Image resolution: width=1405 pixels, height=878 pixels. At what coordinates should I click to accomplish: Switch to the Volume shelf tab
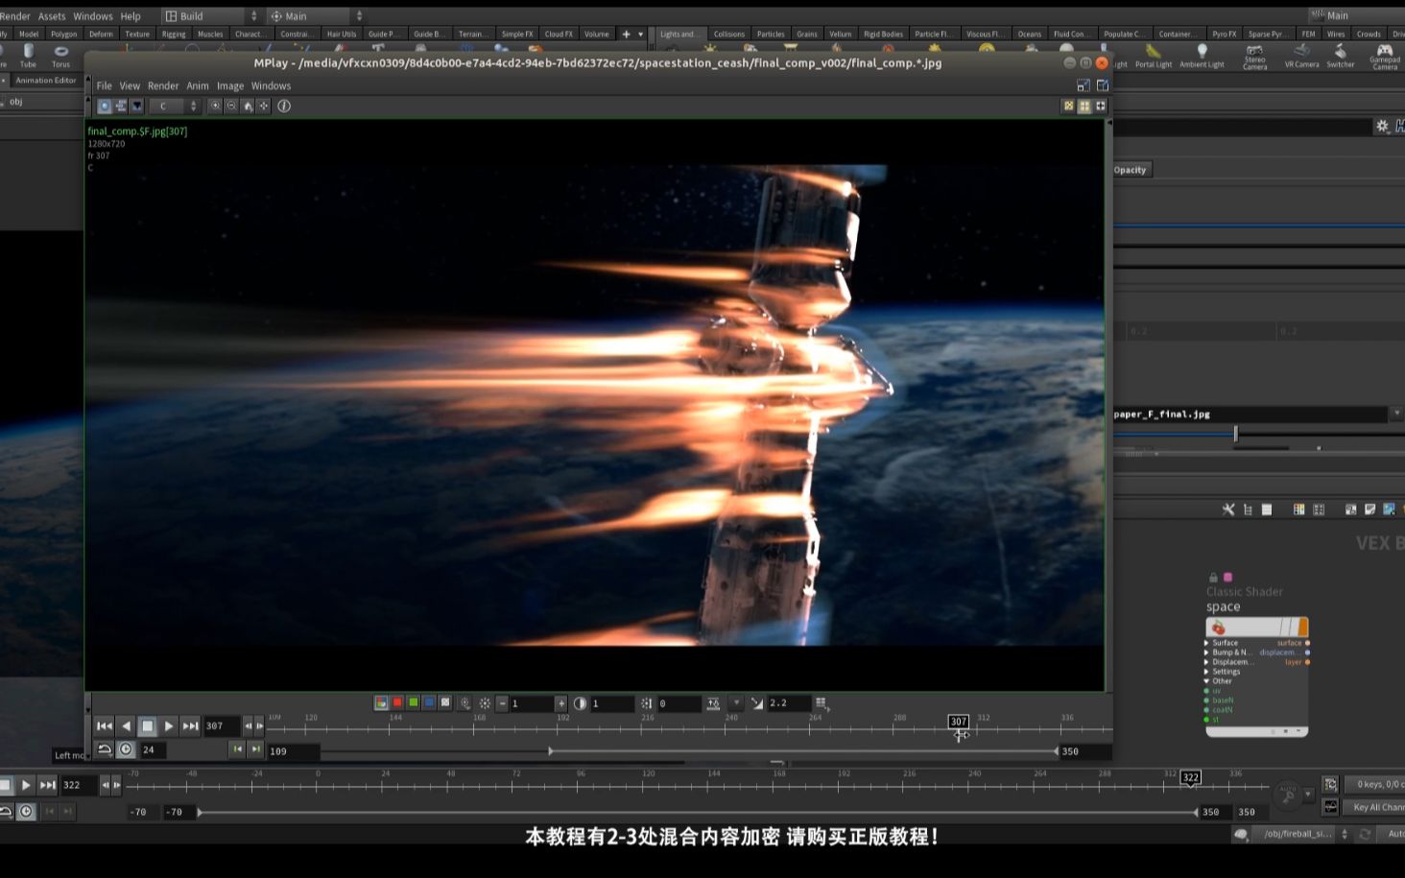click(x=597, y=34)
